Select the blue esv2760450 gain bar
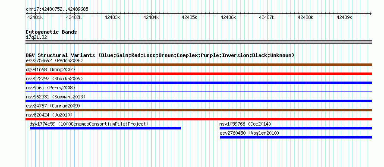This screenshot has width=384, height=167. [x=296, y=137]
